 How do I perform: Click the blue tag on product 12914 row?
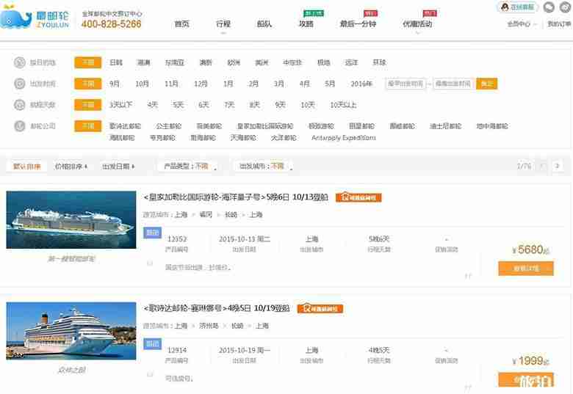tap(152, 343)
